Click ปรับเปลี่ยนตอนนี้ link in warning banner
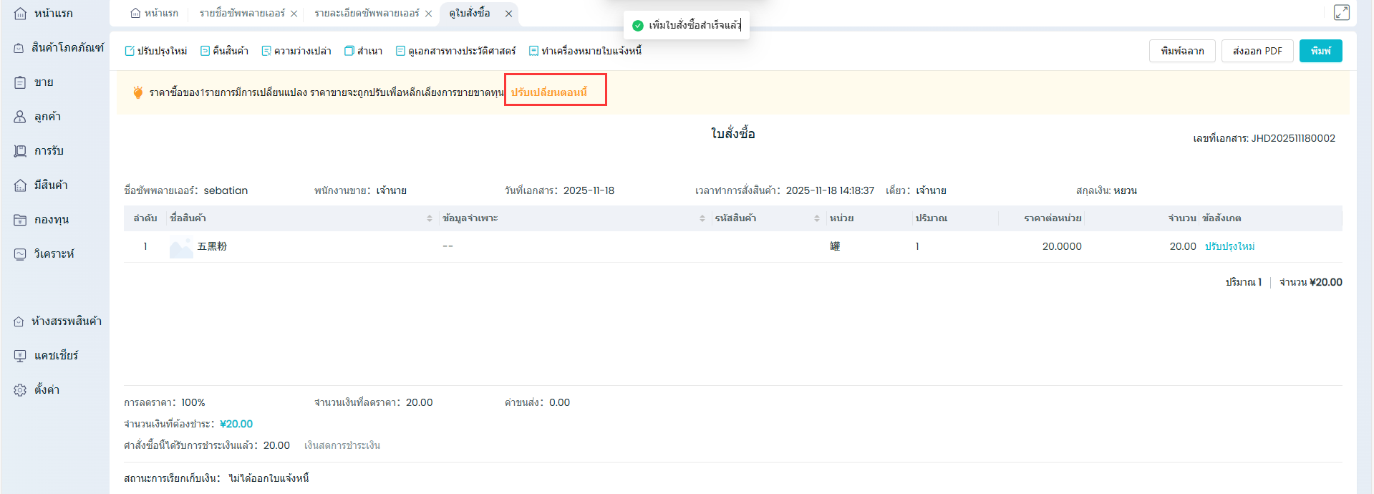Screen dimensions: 1374x494 (549, 92)
